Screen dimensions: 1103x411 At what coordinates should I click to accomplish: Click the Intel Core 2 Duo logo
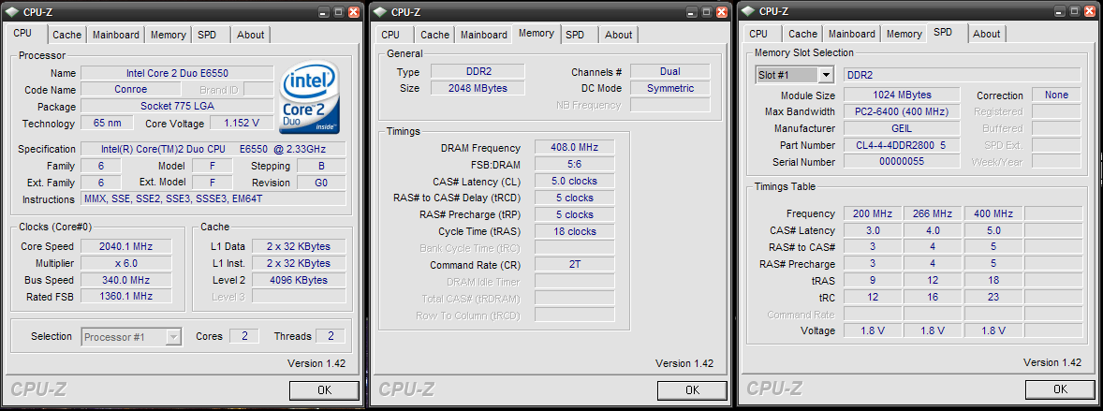[310, 97]
